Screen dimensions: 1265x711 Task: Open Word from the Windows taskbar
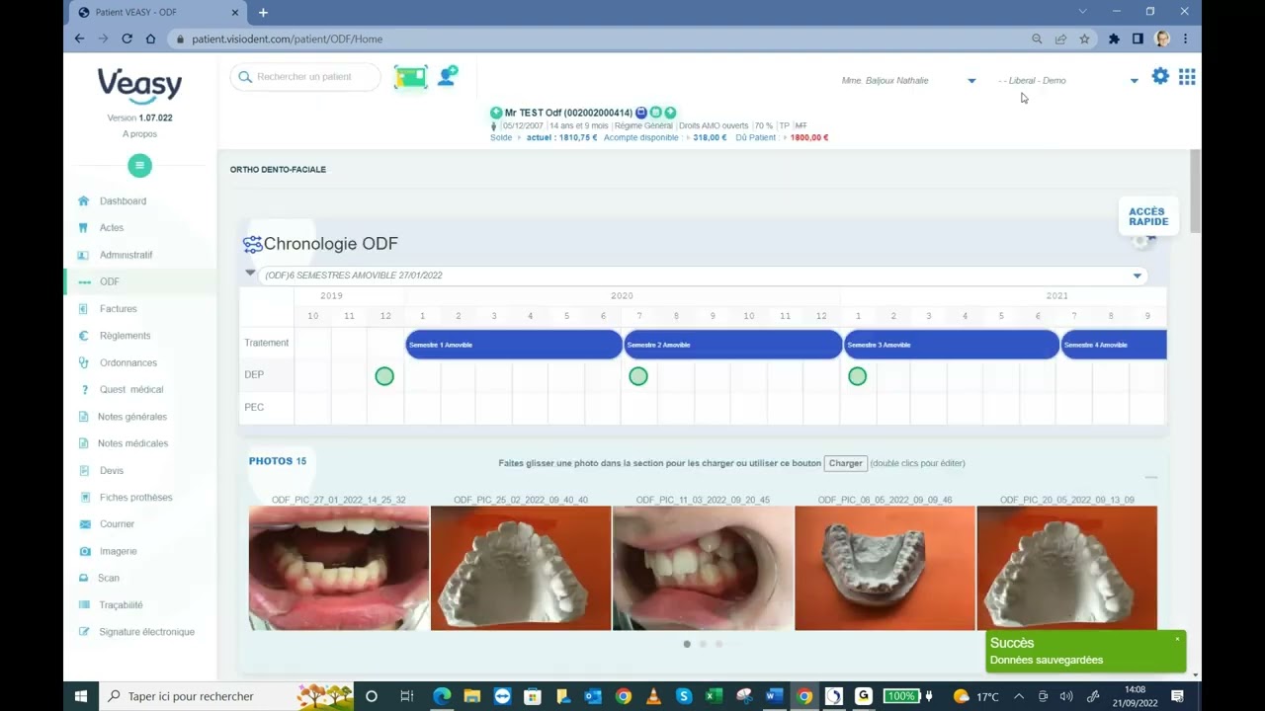coord(774,696)
